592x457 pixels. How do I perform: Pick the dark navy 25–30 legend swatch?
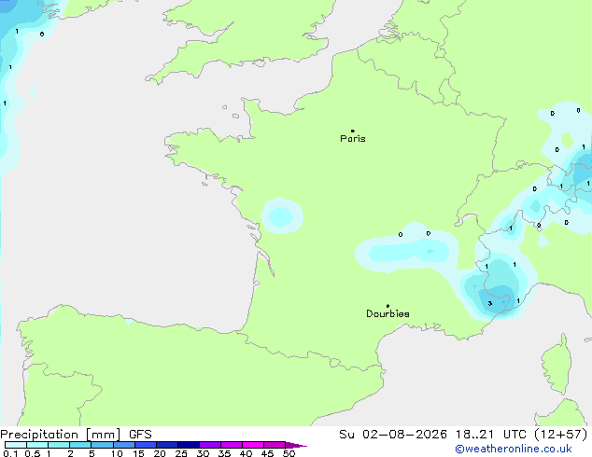click(x=189, y=445)
